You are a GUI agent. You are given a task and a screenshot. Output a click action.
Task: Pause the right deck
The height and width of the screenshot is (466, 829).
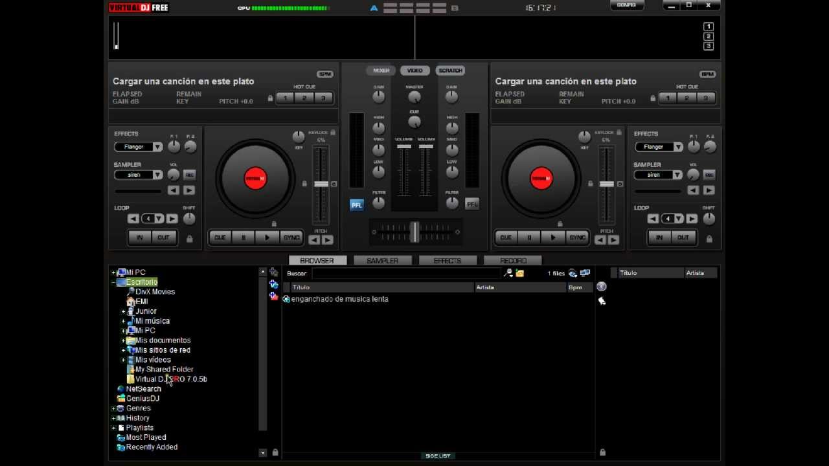[529, 238]
